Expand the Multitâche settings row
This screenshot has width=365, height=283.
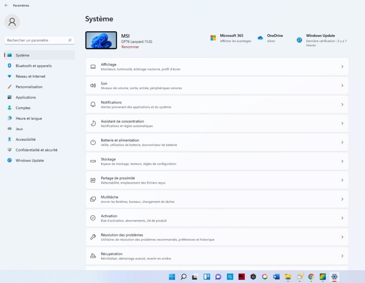coord(342,199)
